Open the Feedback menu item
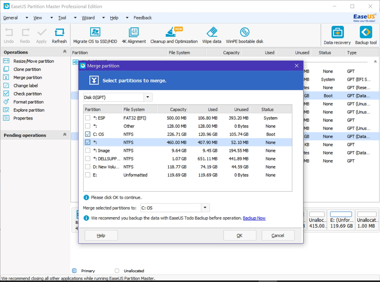The image size is (380, 282). pos(142,18)
